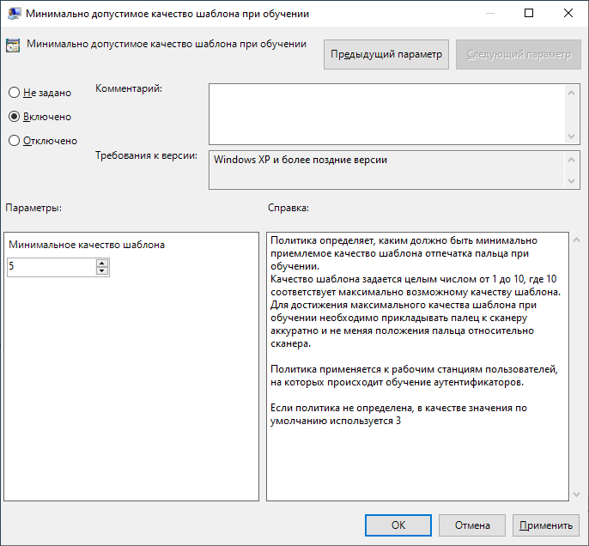Click the 'Комментарий:' label
This screenshot has height=546, width=589.
pyautogui.click(x=129, y=88)
